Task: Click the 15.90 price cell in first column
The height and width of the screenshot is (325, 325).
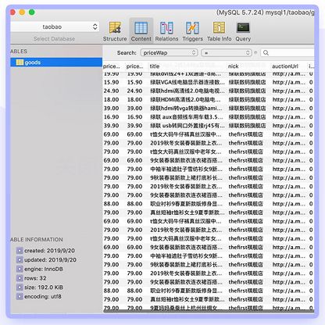Action: point(112,82)
